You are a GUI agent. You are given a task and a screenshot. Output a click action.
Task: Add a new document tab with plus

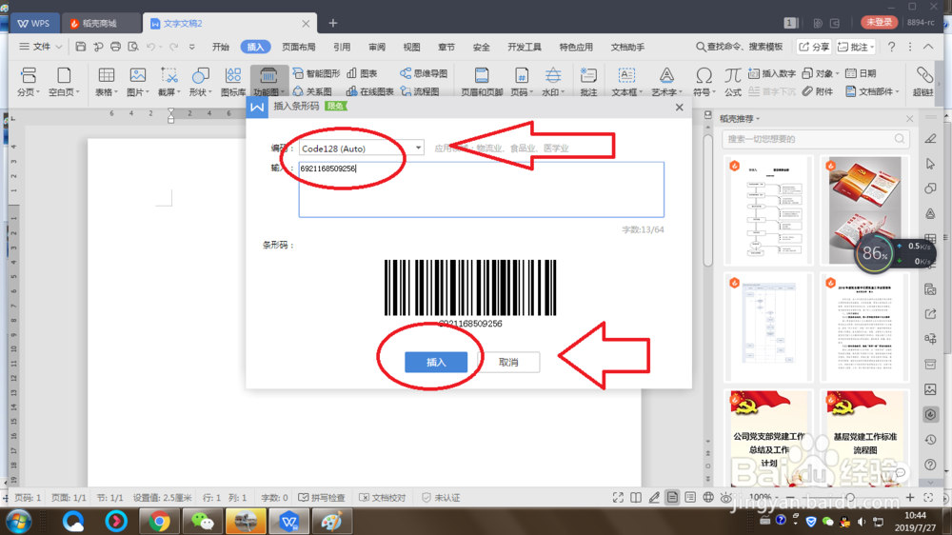[332, 23]
